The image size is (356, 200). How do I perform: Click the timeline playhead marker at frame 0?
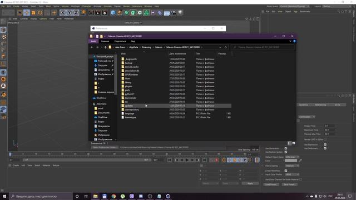pyautogui.click(x=10, y=154)
